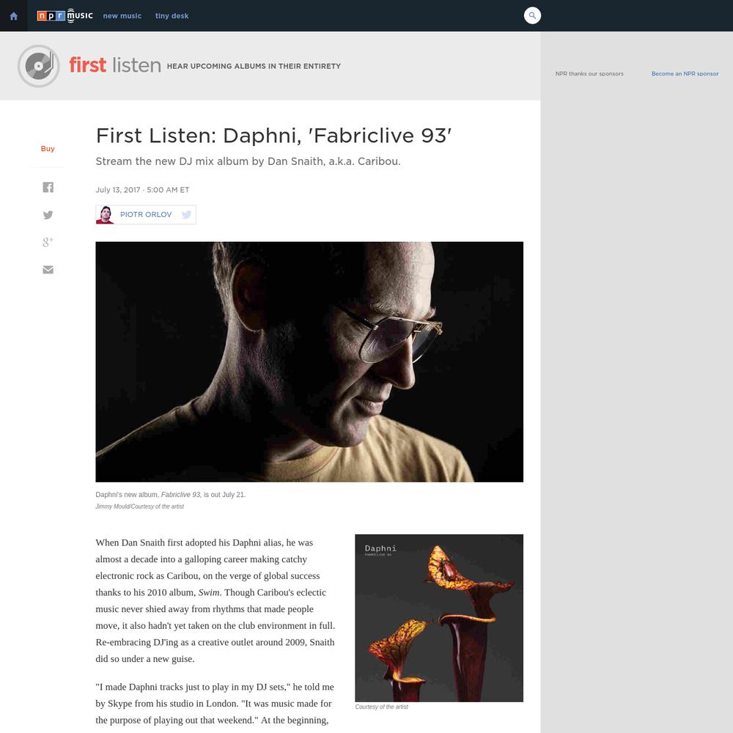Click the first listen series title

[115, 65]
